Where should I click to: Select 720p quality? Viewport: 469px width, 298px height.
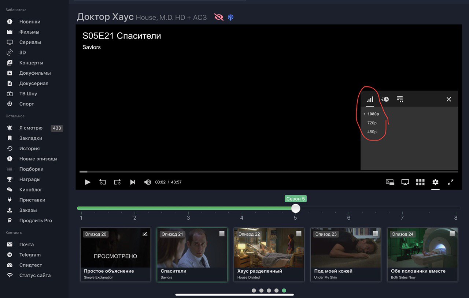[x=372, y=123]
